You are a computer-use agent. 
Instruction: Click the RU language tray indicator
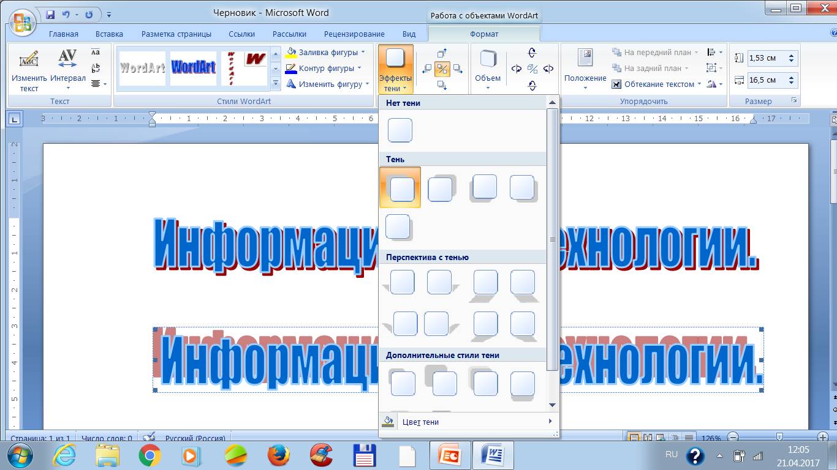click(x=672, y=455)
